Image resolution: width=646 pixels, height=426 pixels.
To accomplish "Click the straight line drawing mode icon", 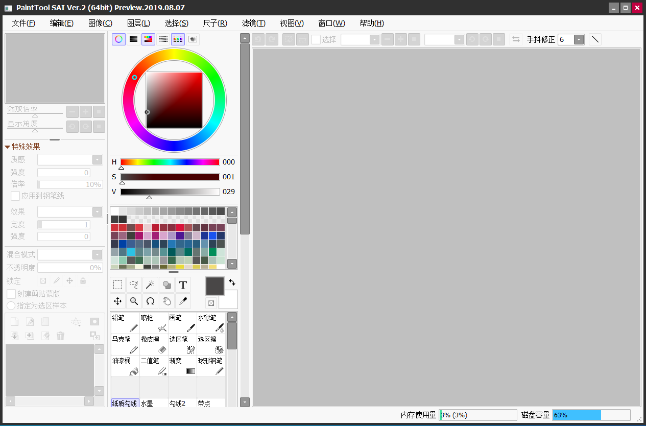I will [x=595, y=39].
